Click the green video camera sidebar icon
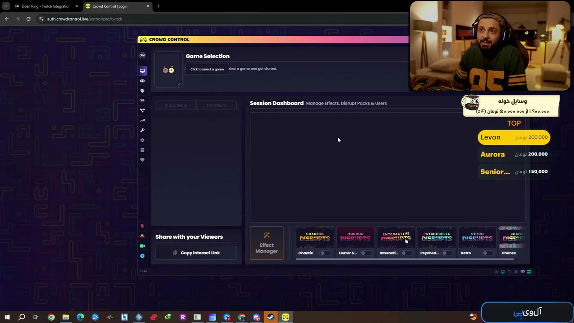This screenshot has height=323, width=574. pos(142,246)
